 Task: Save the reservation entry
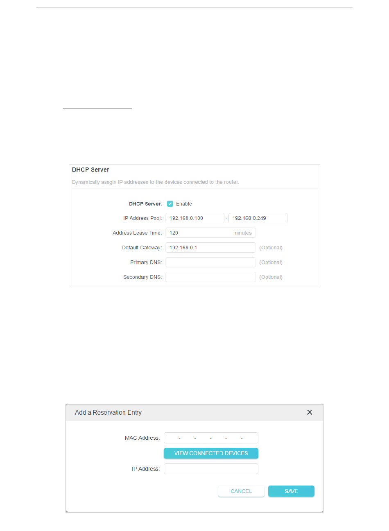291,491
